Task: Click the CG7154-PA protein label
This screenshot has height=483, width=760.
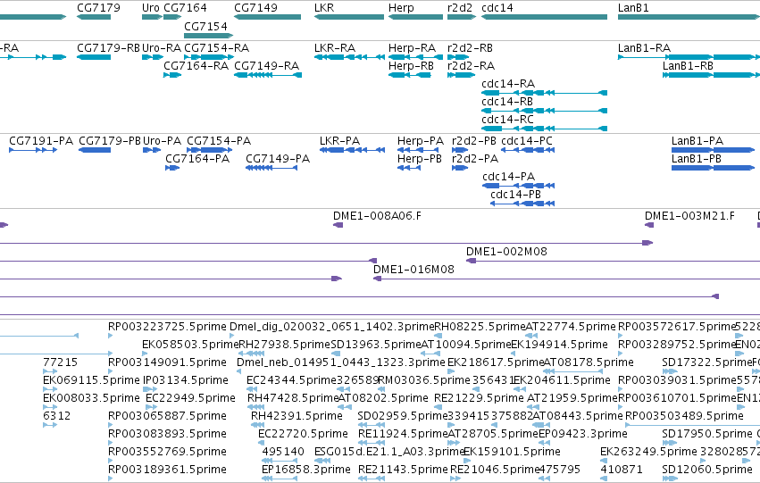Action: pos(219,141)
